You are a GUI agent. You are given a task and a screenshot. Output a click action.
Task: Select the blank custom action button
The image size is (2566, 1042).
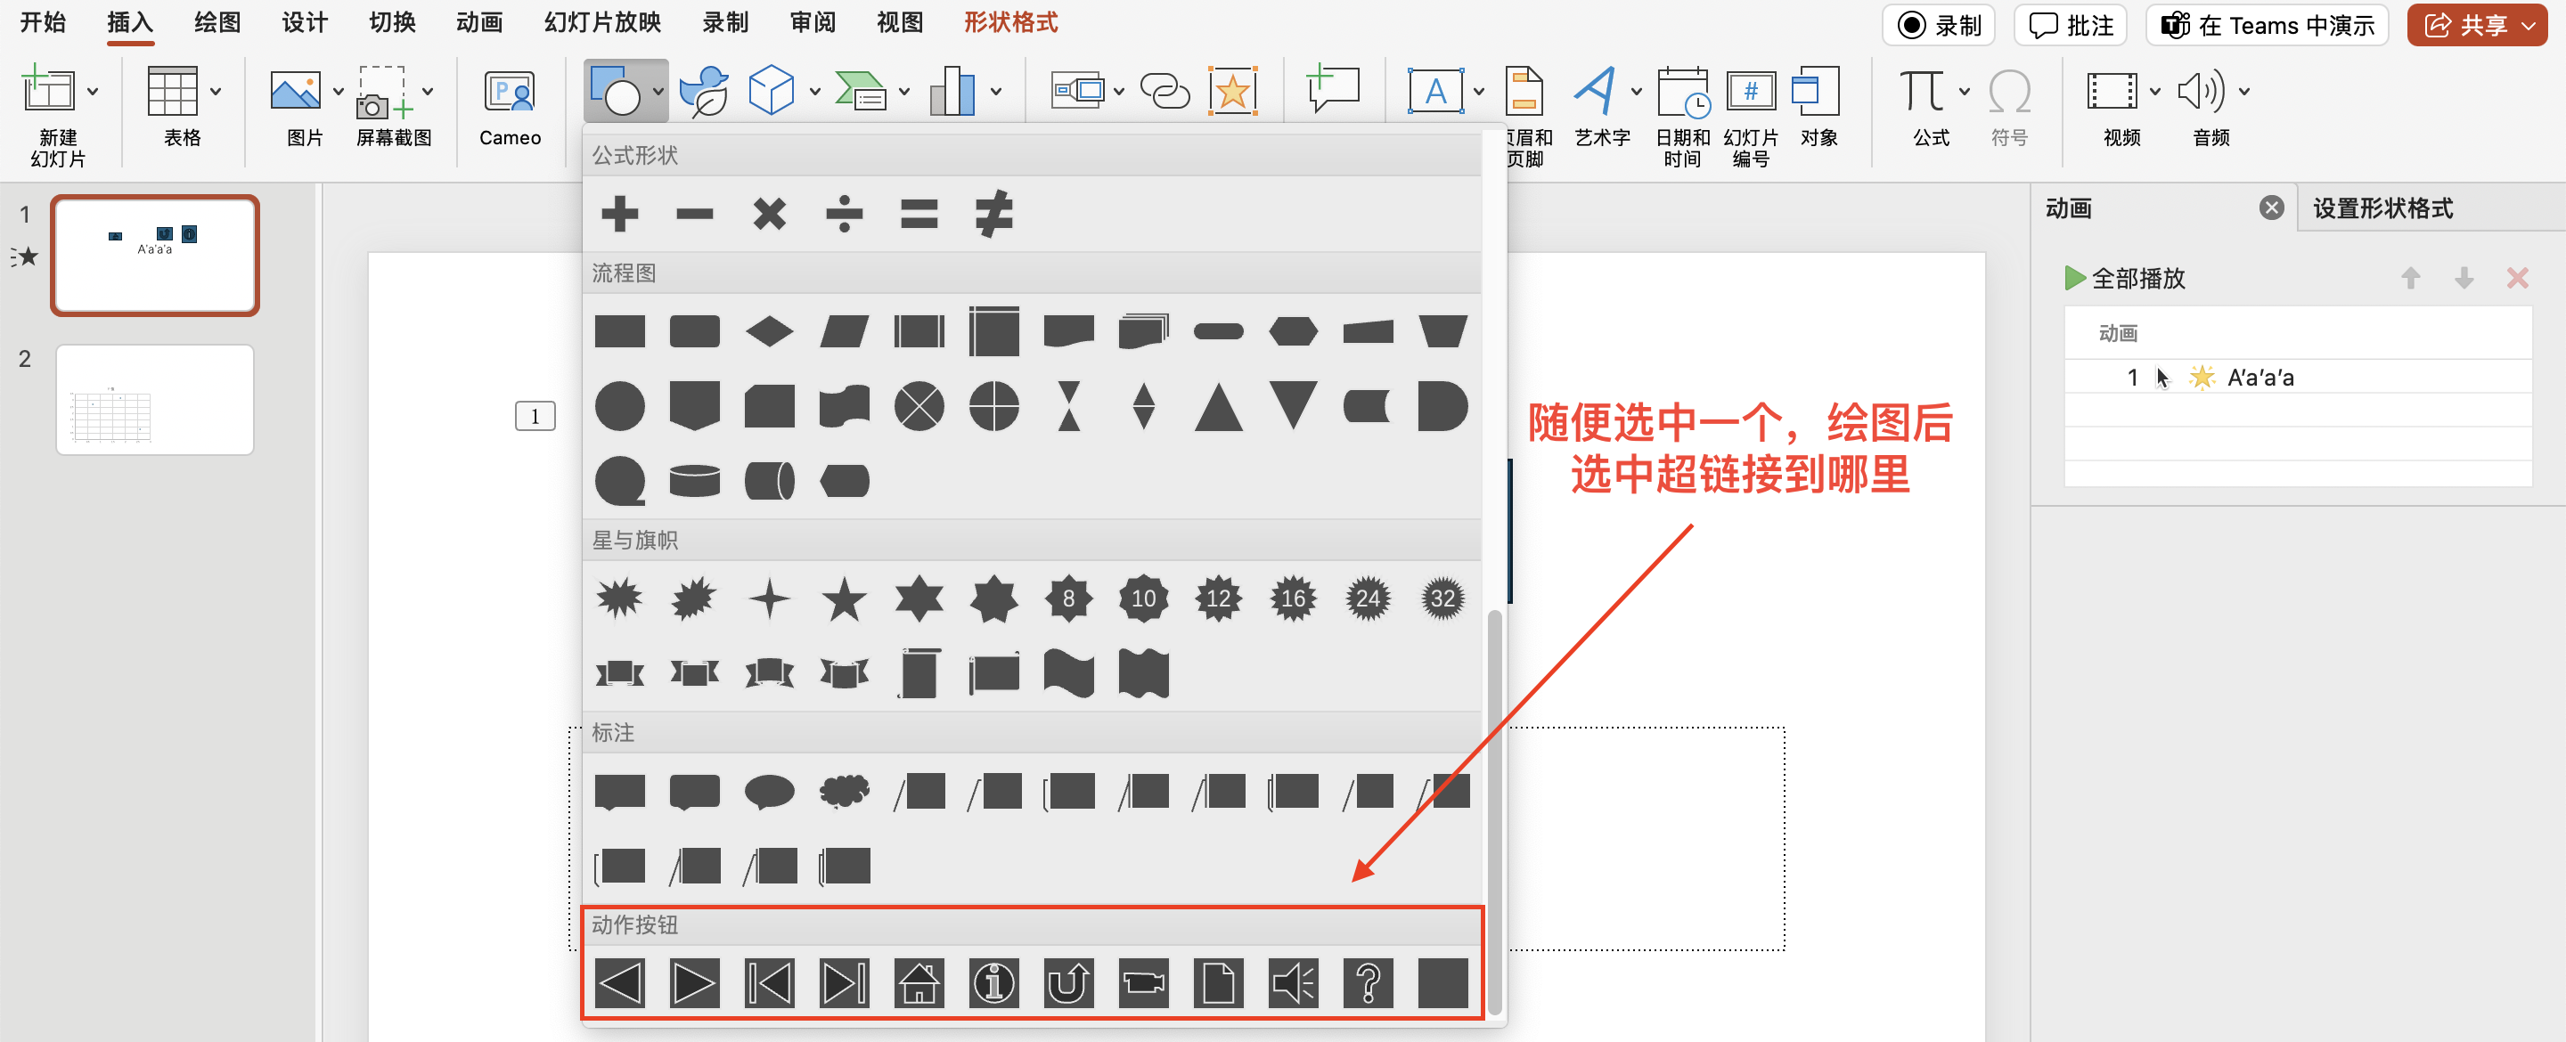(1442, 983)
